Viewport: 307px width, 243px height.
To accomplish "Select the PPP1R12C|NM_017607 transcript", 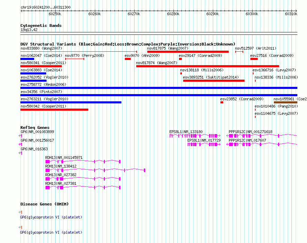I will point(262,144).
